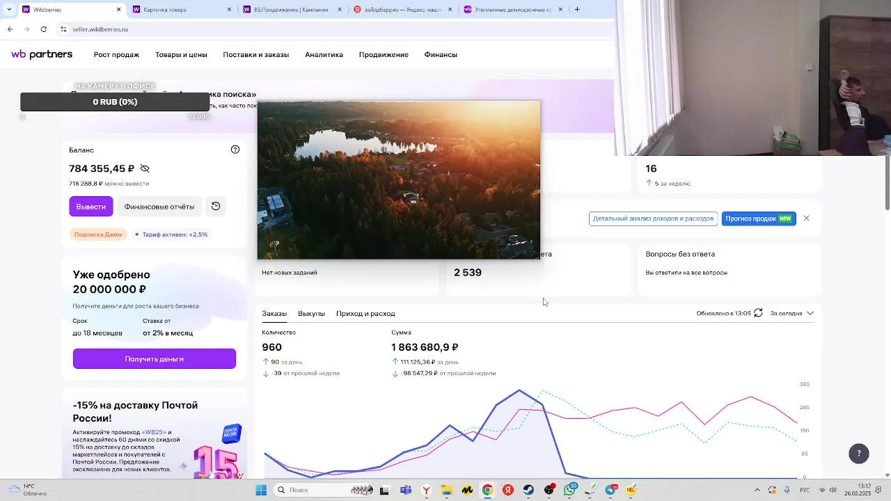Screen dimensions: 891x501
Task: Click the value 2 539
Action: click(468, 272)
